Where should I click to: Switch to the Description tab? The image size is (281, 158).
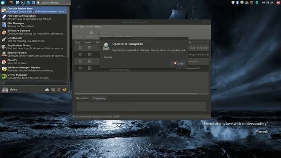pos(83,98)
